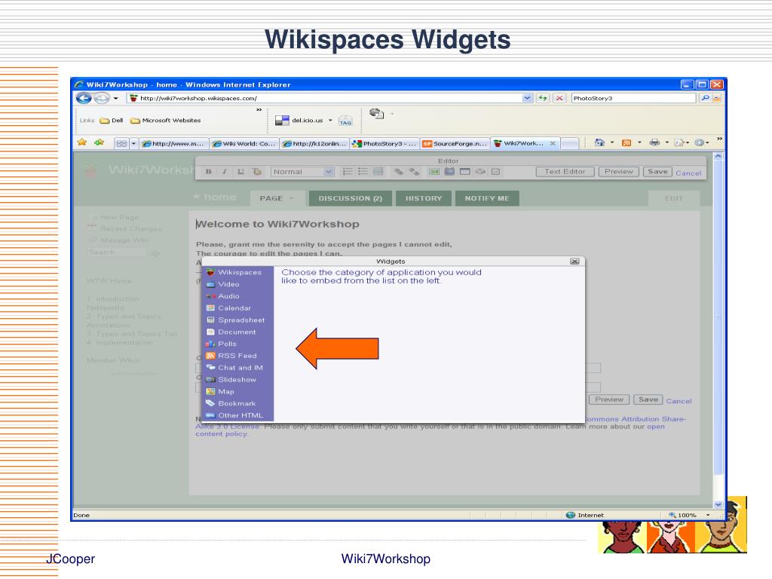This screenshot has width=772, height=579.
Task: Click the Tools gear icon
Action: coord(699,142)
